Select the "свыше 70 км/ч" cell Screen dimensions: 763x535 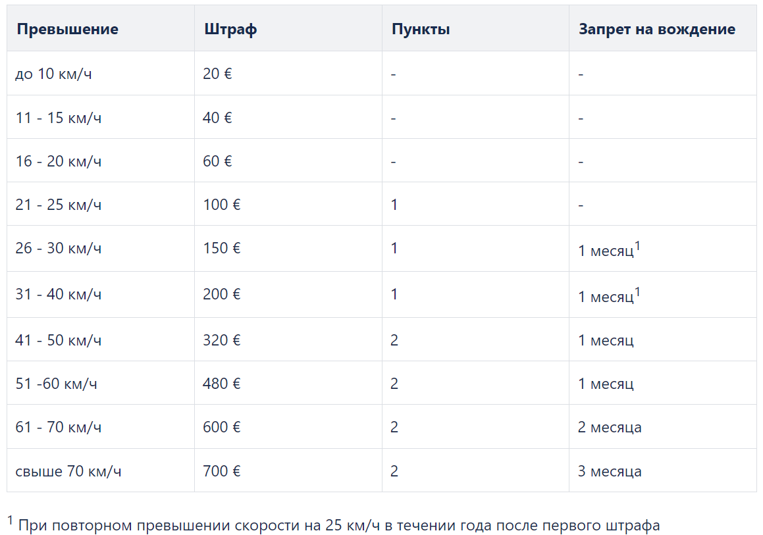(x=68, y=471)
